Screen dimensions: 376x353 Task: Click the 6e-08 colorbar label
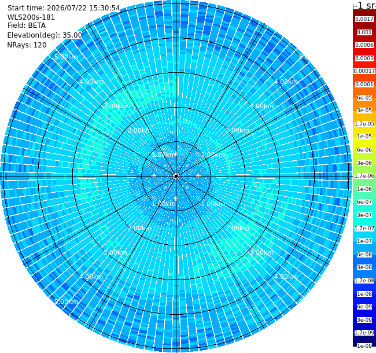(x=364, y=255)
